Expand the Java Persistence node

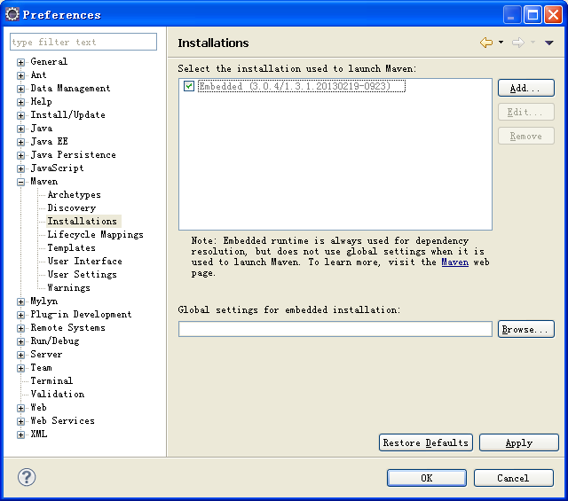tap(20, 155)
